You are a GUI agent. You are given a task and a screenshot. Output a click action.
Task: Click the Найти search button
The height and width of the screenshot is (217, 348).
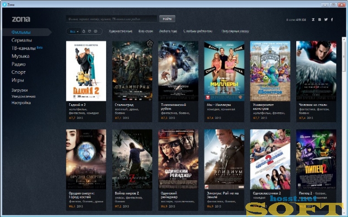point(167,19)
